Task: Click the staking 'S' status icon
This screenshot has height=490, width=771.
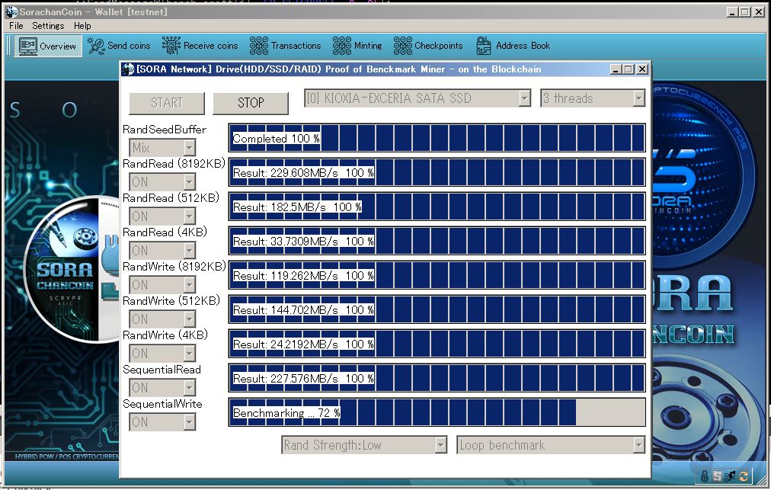Action: coord(717,476)
